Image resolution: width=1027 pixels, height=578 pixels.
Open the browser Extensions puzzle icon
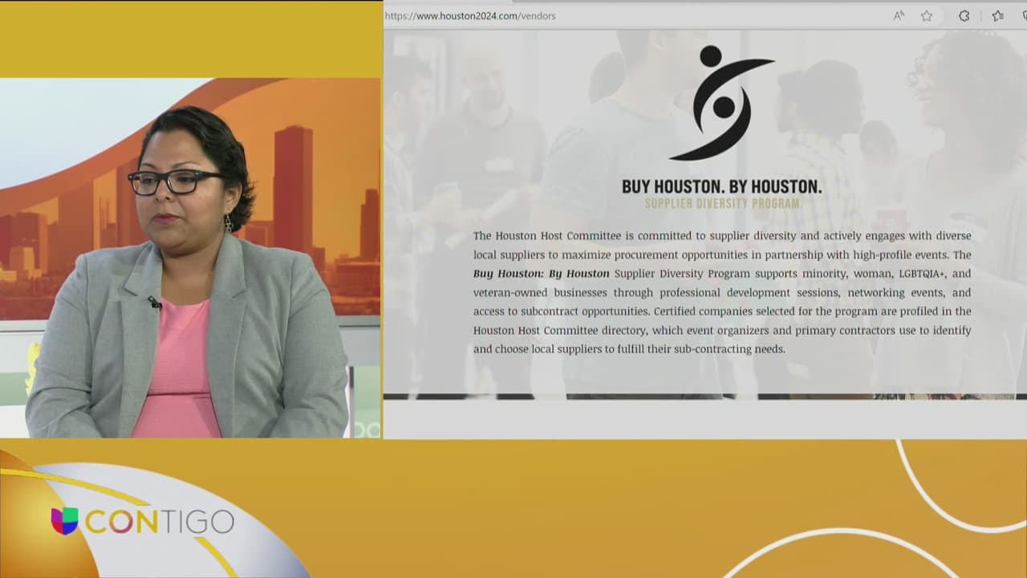coord(964,16)
